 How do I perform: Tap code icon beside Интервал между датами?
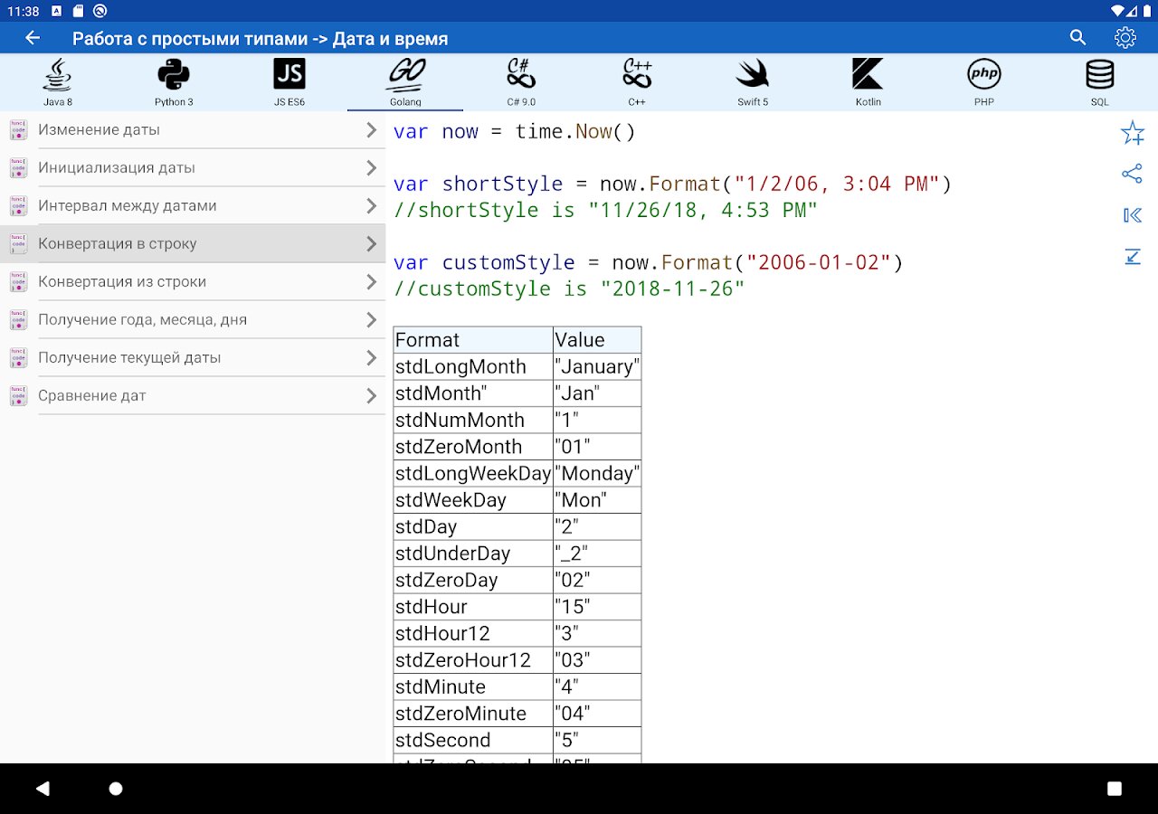[18, 206]
